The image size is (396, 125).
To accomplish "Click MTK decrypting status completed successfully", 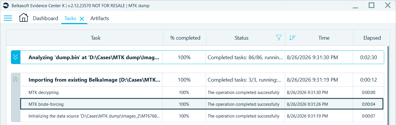I will (x=243, y=93).
